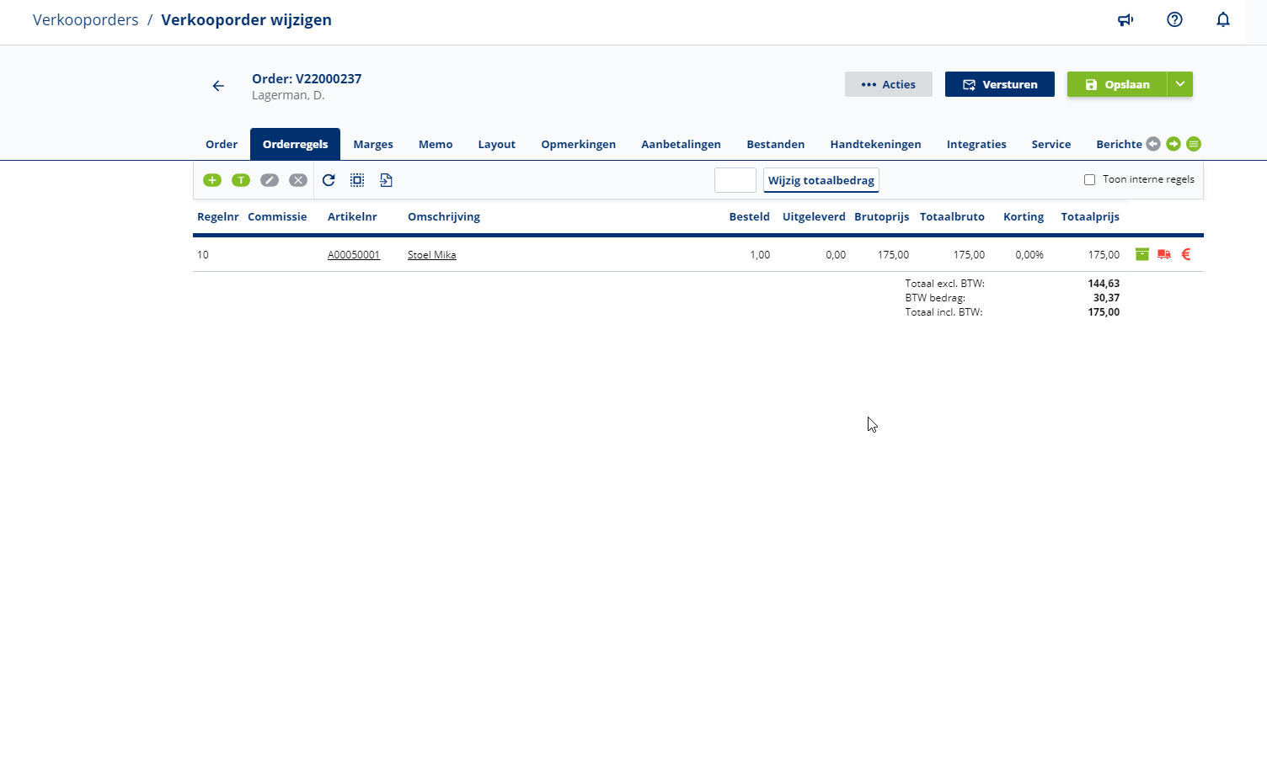Click the Versturen button
The height and width of the screenshot is (771, 1267).
click(999, 84)
